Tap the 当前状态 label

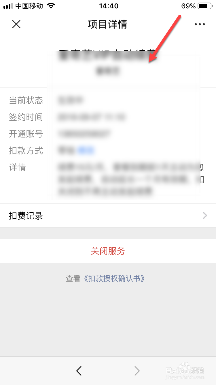(x=26, y=100)
